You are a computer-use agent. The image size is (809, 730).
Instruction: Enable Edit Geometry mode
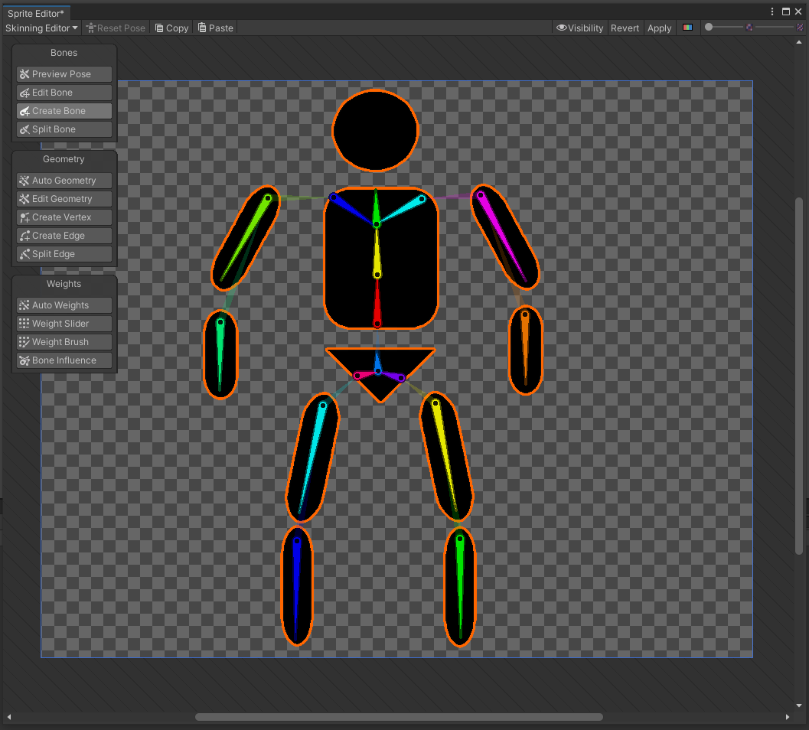pyautogui.click(x=64, y=198)
